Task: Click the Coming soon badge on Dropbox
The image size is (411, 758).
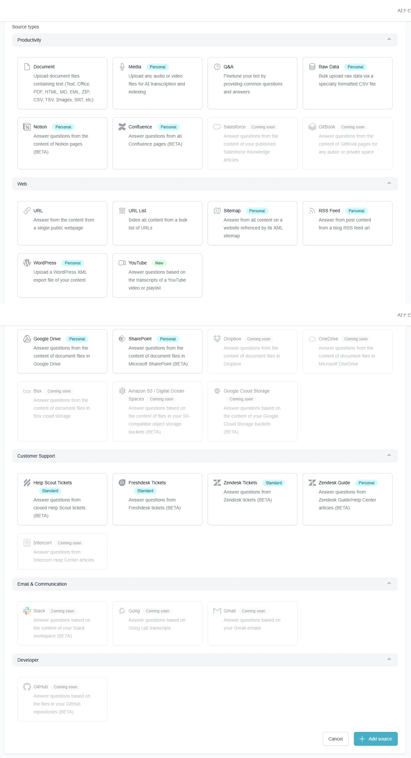Action: point(259,339)
